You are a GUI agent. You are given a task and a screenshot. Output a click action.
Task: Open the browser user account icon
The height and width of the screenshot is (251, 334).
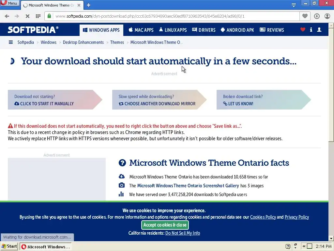pyautogui.click(x=327, y=16)
